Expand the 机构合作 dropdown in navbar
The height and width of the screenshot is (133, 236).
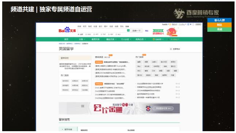coord(141,39)
